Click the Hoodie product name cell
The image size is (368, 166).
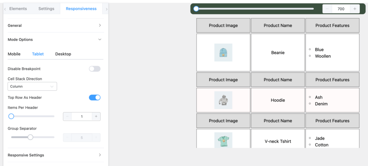(278, 100)
